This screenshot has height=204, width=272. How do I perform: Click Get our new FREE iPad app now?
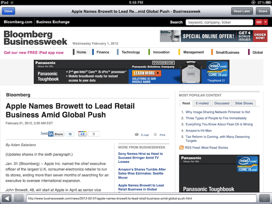(x=34, y=53)
